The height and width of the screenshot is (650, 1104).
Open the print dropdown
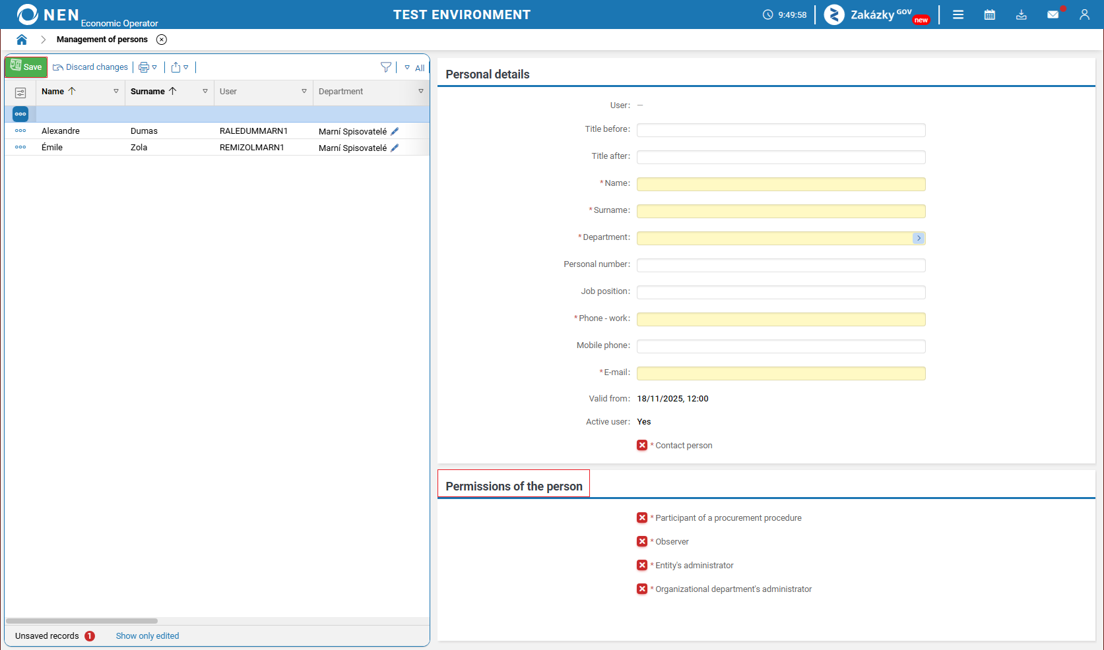click(x=148, y=67)
